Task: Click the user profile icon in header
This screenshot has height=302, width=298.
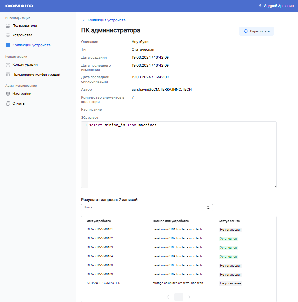Action: pos(260,6)
